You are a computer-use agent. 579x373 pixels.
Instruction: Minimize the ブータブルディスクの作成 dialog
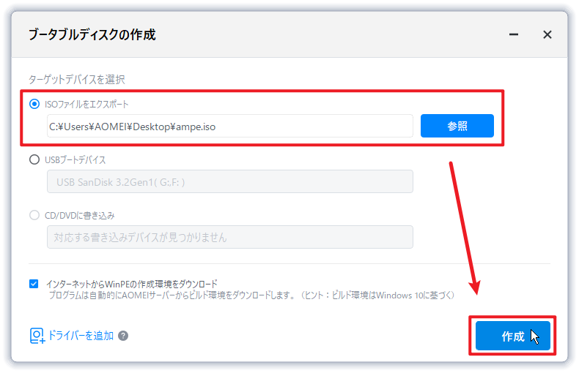514,34
